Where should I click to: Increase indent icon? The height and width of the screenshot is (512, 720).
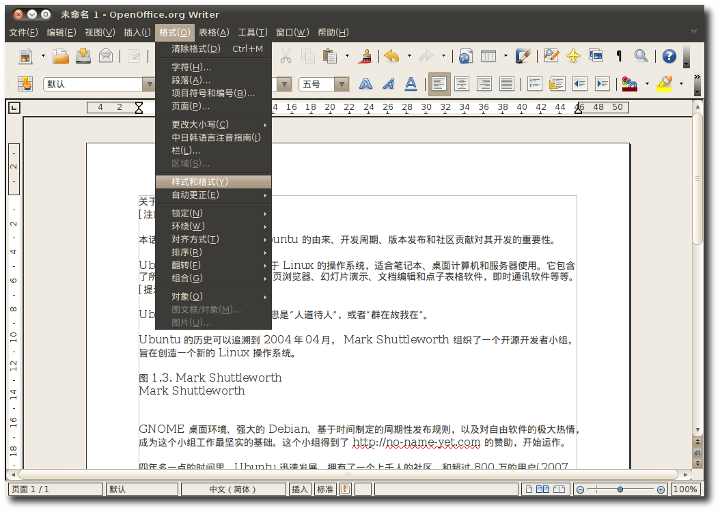602,84
